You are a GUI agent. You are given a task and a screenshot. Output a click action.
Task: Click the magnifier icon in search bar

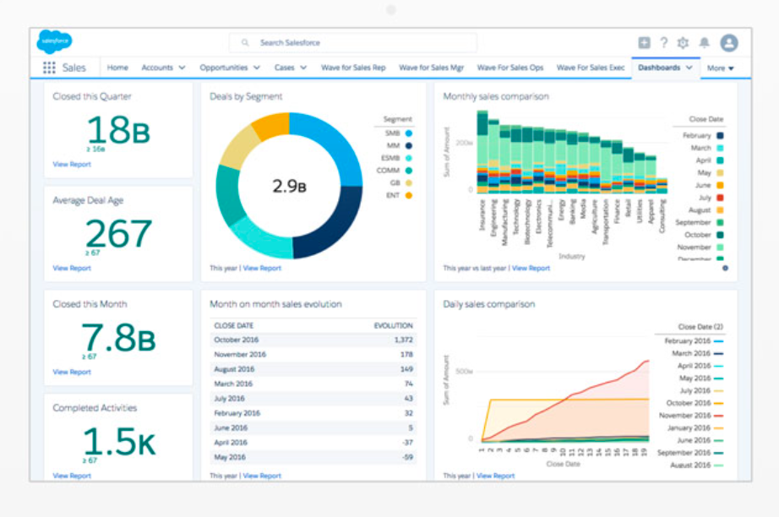point(245,43)
